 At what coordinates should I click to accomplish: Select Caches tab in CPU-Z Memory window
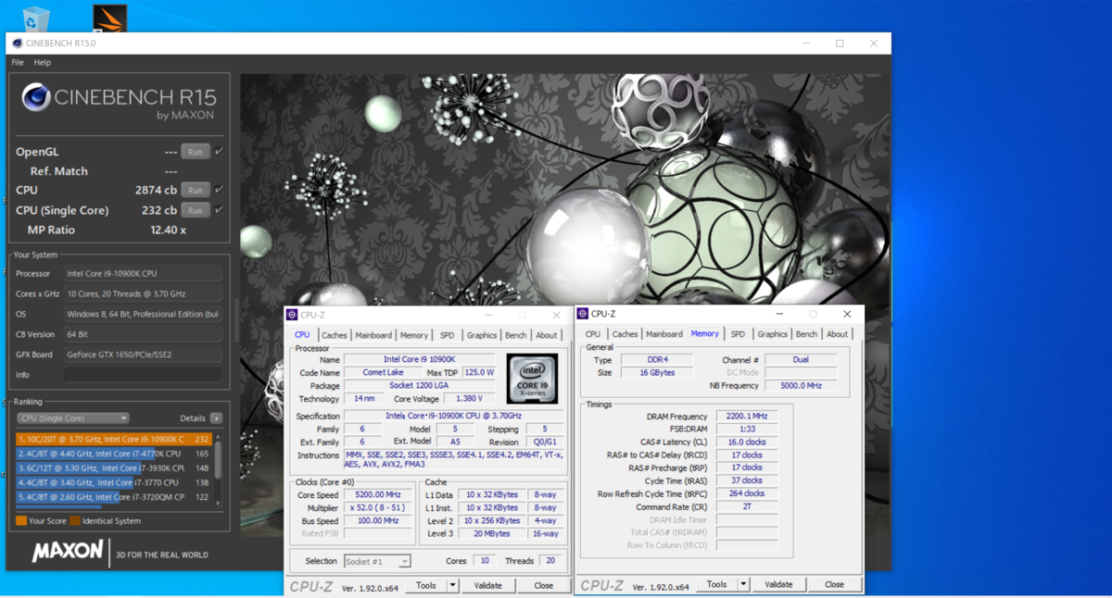[x=625, y=334]
